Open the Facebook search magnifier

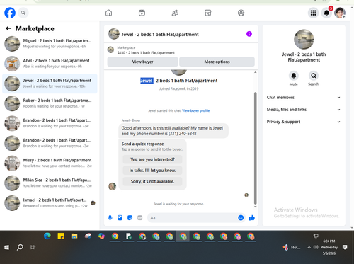tap(23, 13)
